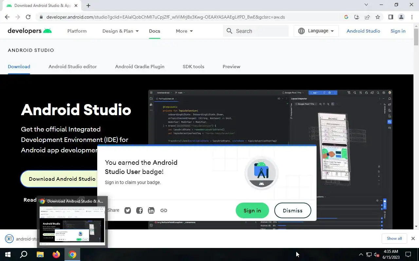Screen dimensions: 419x261
Task: Click the tab search chevron
Action: pos(366,5)
